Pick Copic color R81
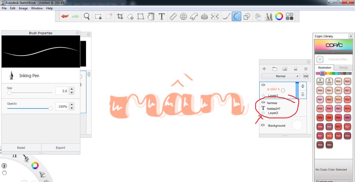The width and height of the screenshot is (355, 182). click(320, 99)
